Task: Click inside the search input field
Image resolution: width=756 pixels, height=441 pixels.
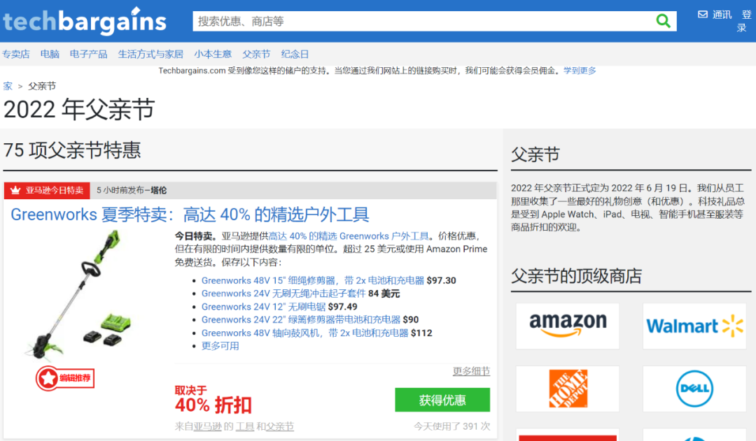Action: [420, 21]
